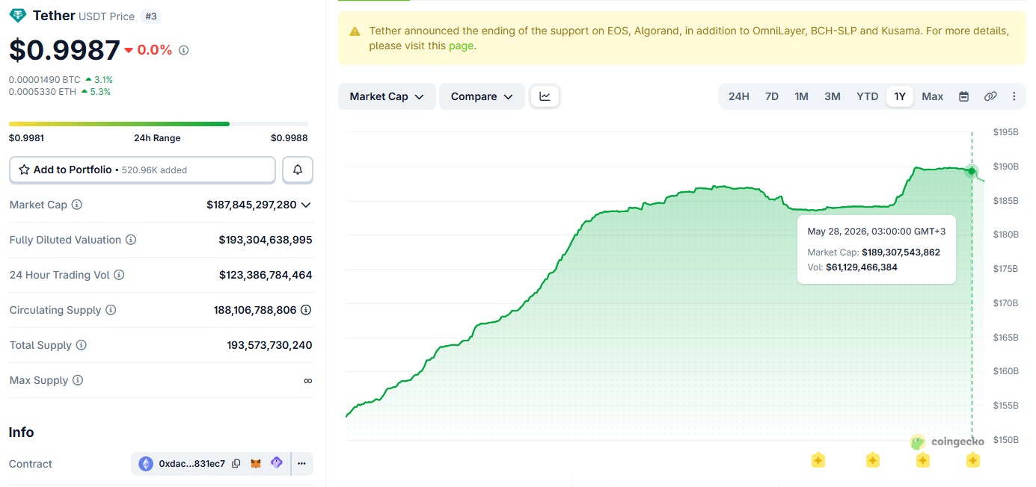Click the first yellow event marker
Image resolution: width=1036 pixels, height=487 pixels.
818,460
